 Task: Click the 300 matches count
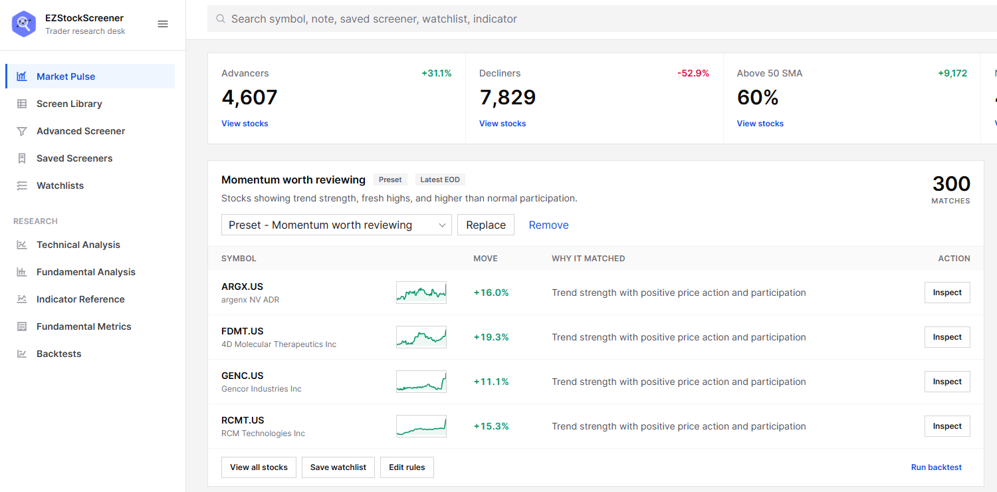tap(951, 184)
